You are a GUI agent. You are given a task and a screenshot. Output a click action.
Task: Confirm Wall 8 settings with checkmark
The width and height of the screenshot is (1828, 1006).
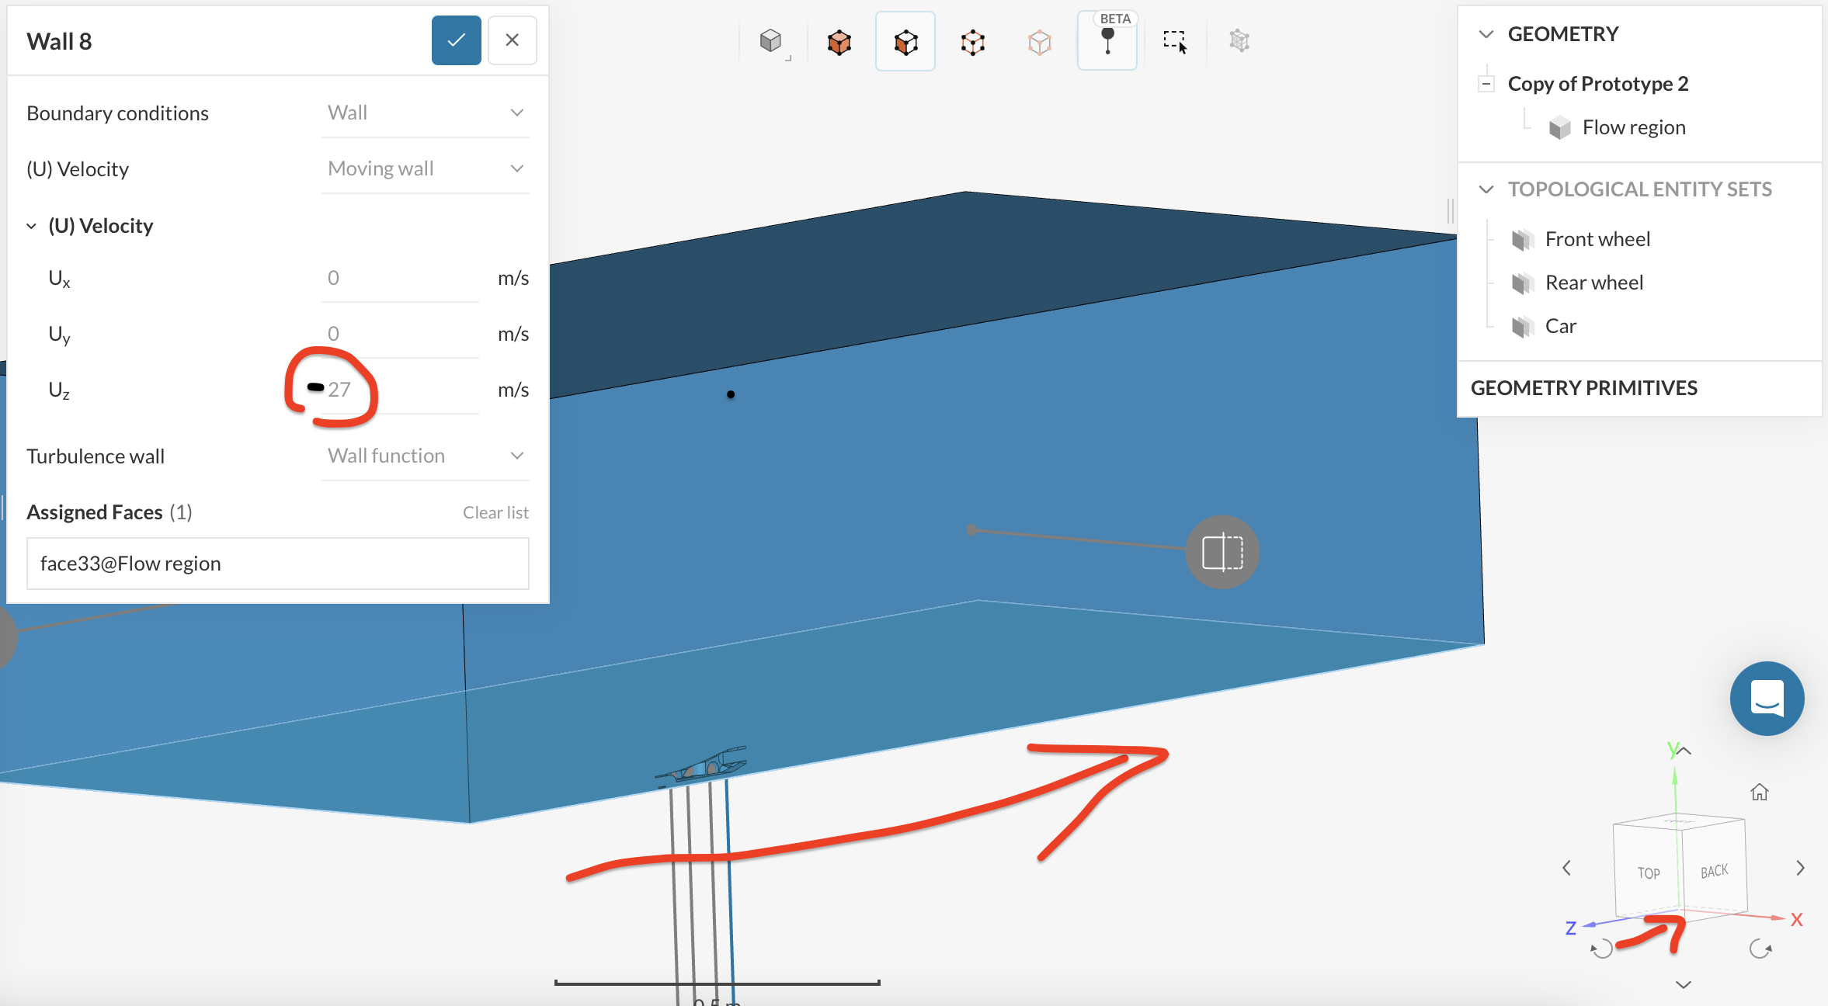pyautogui.click(x=457, y=40)
